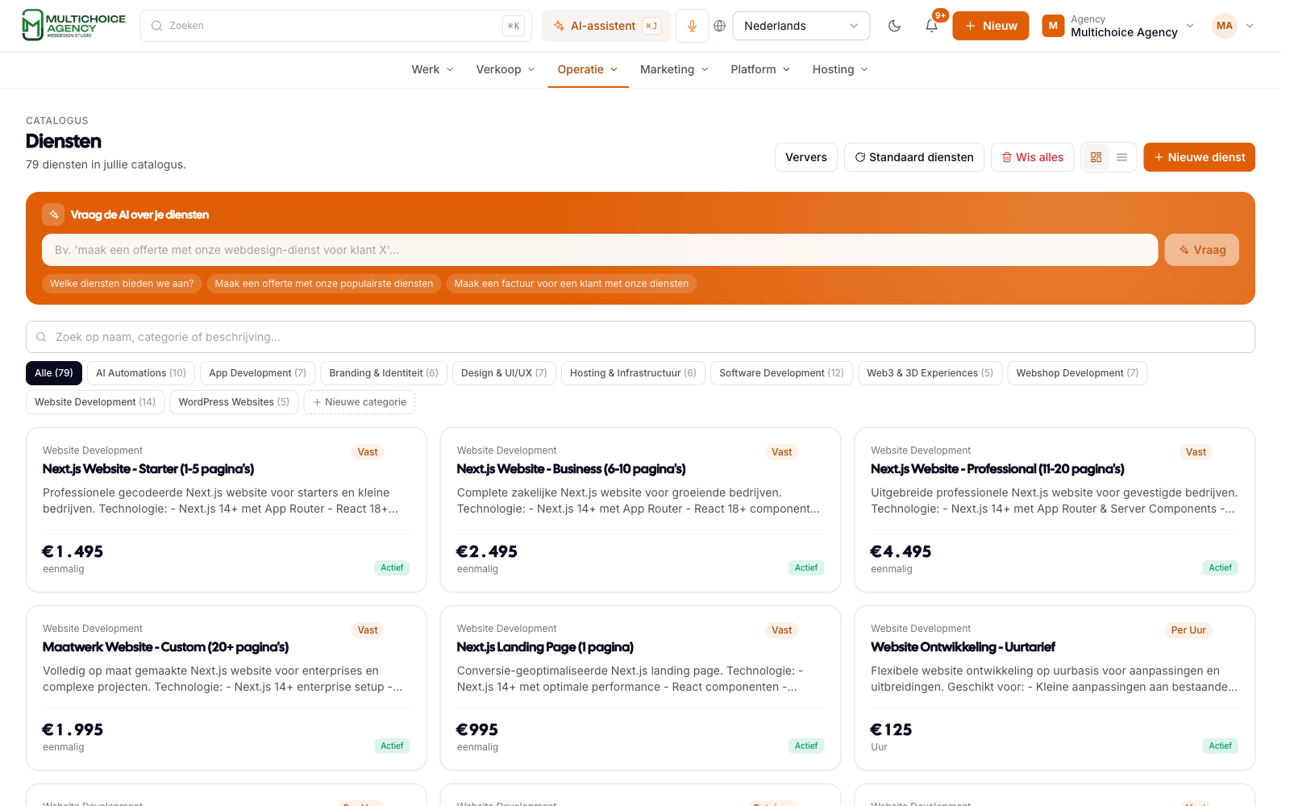Open the Werk menu
Image resolution: width=1290 pixels, height=806 pixels.
coord(432,69)
